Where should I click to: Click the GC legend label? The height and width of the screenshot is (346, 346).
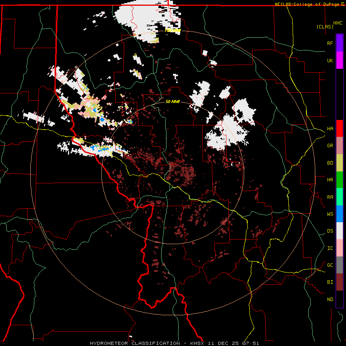tap(330, 265)
